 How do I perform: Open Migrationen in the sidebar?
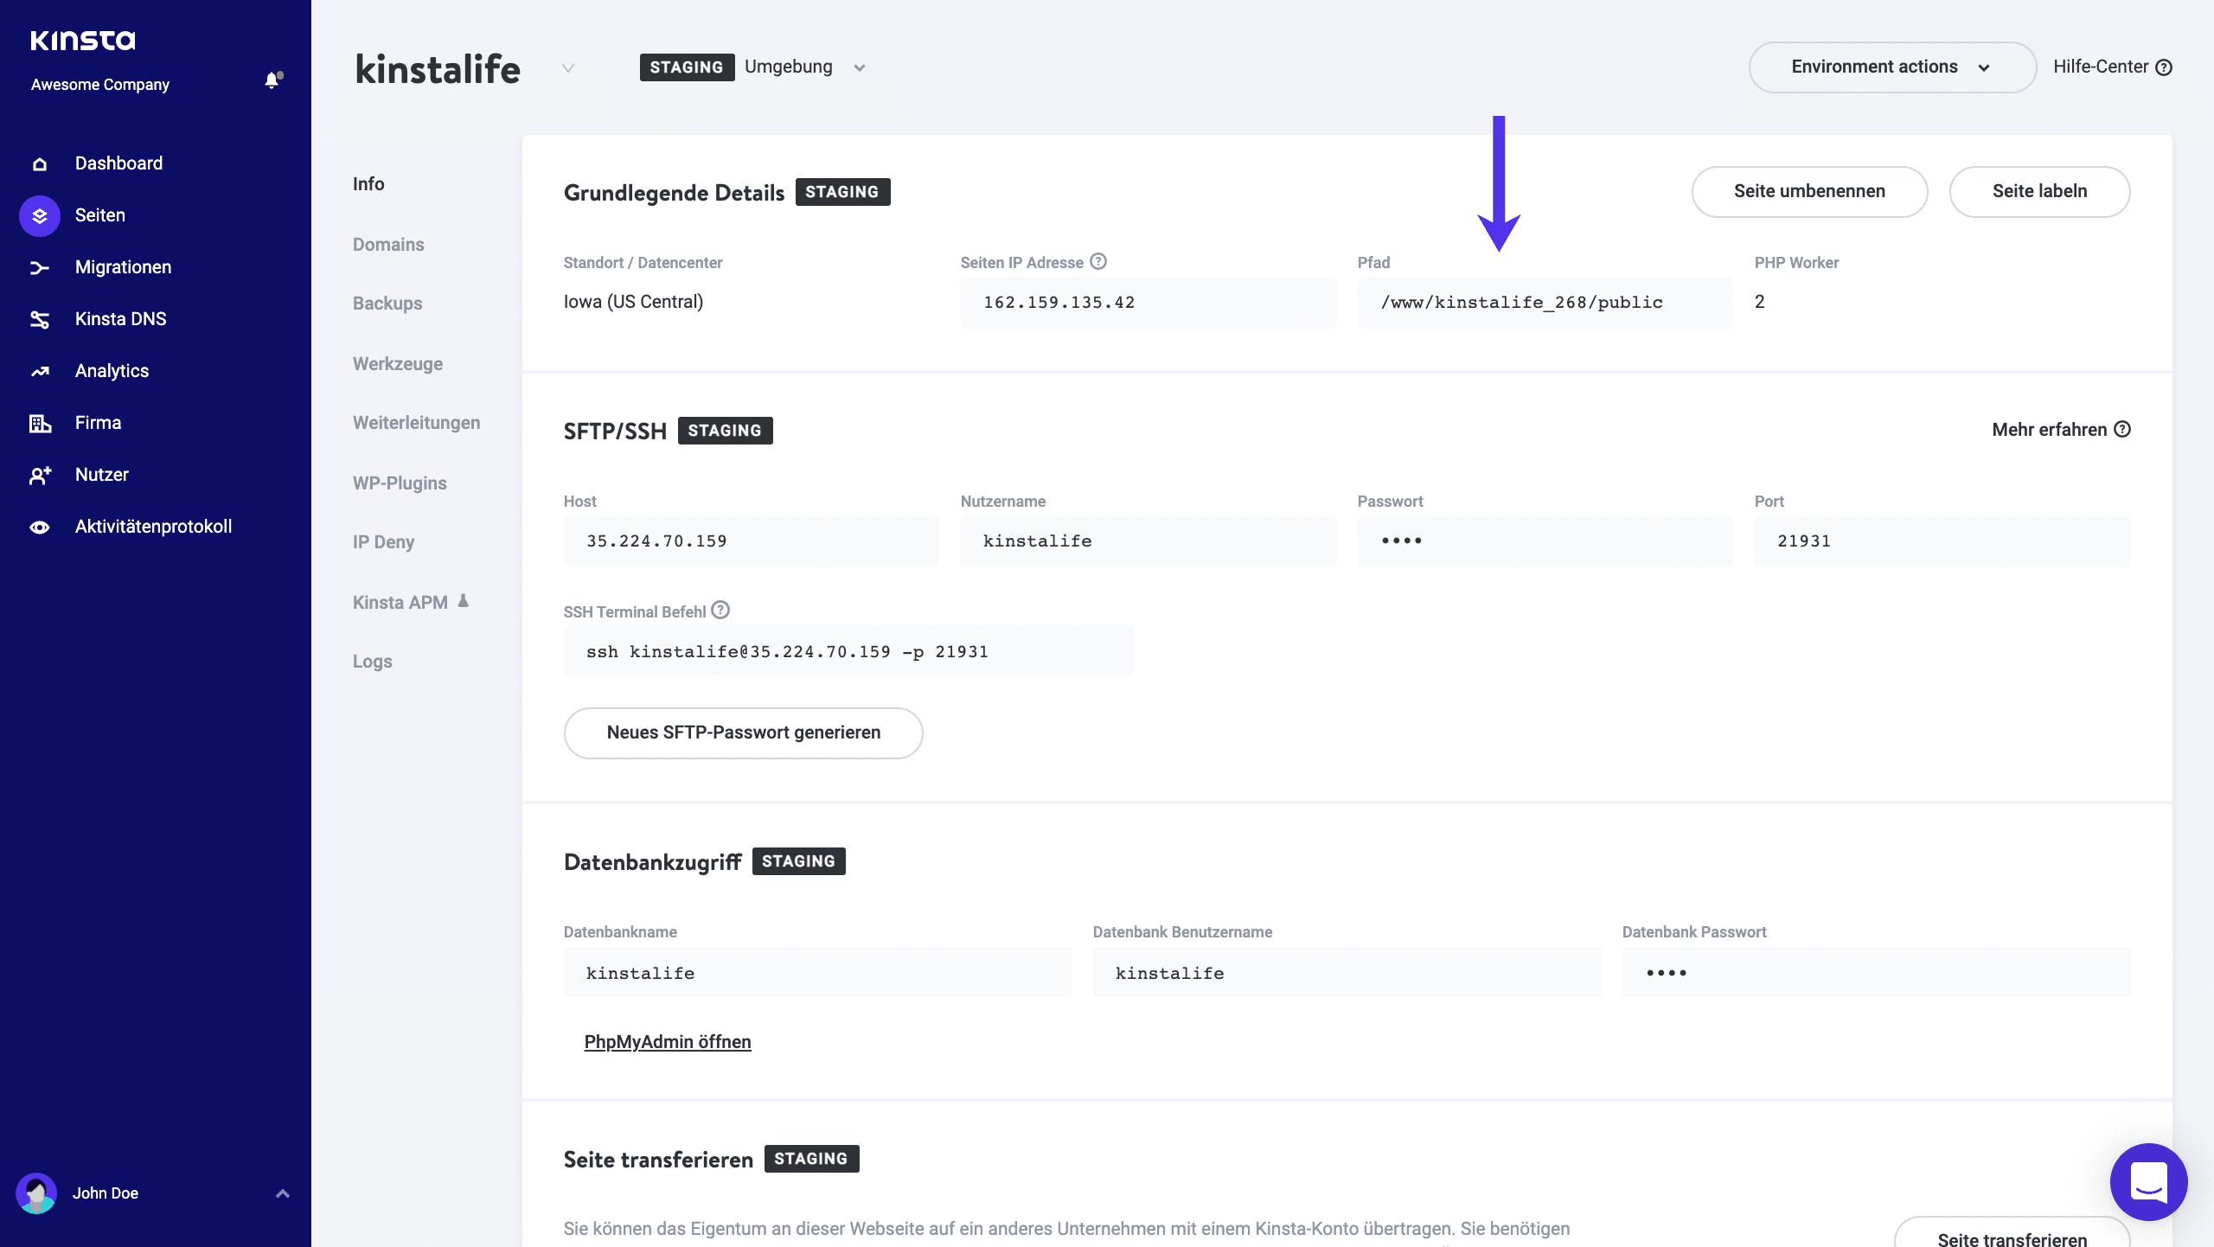tap(123, 266)
